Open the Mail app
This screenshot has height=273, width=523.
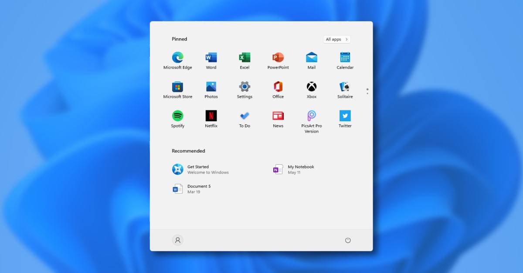[x=311, y=58]
